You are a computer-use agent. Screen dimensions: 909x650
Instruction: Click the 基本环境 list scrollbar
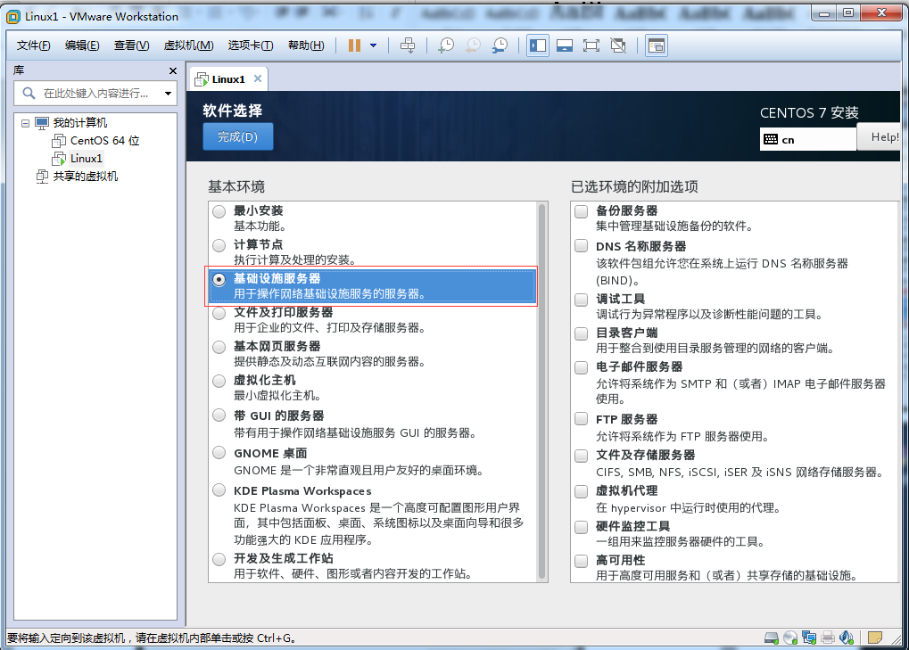(542, 391)
